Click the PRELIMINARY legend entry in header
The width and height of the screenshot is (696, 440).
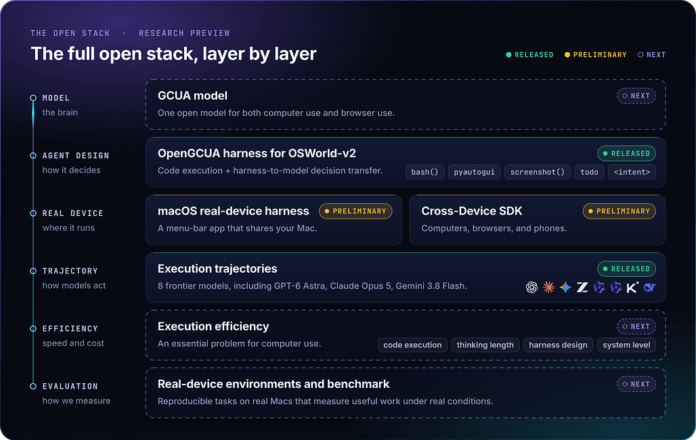595,55
